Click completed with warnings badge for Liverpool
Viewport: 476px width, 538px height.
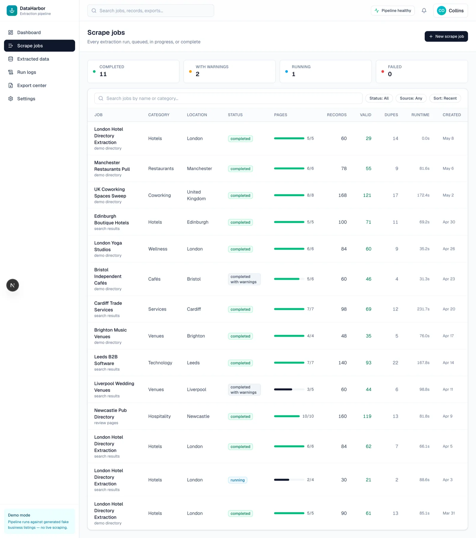point(244,390)
